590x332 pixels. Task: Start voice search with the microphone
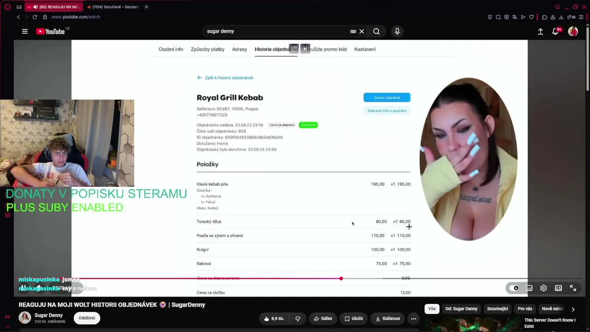coord(397,31)
